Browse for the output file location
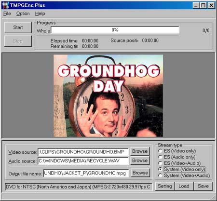 click(140, 173)
